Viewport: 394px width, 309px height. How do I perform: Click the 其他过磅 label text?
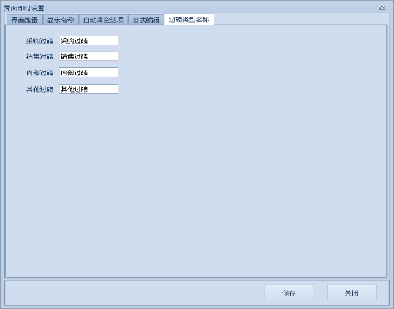(40, 90)
